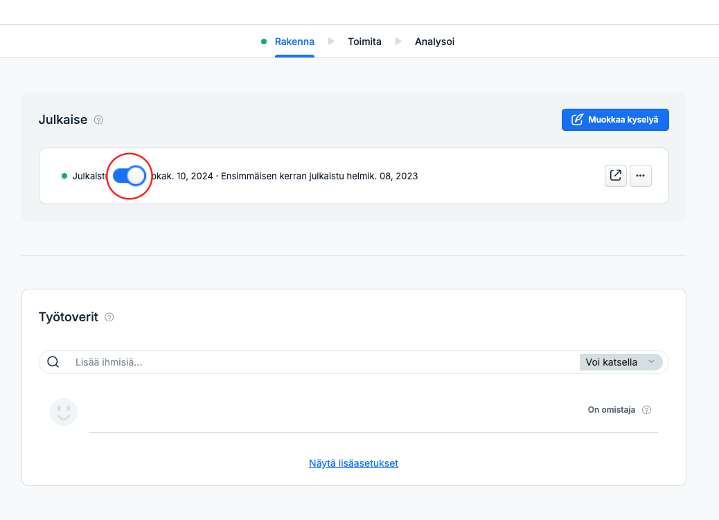Screen dimensions: 719x520
Task: Switch to the Rakenna tab
Action: (294, 42)
